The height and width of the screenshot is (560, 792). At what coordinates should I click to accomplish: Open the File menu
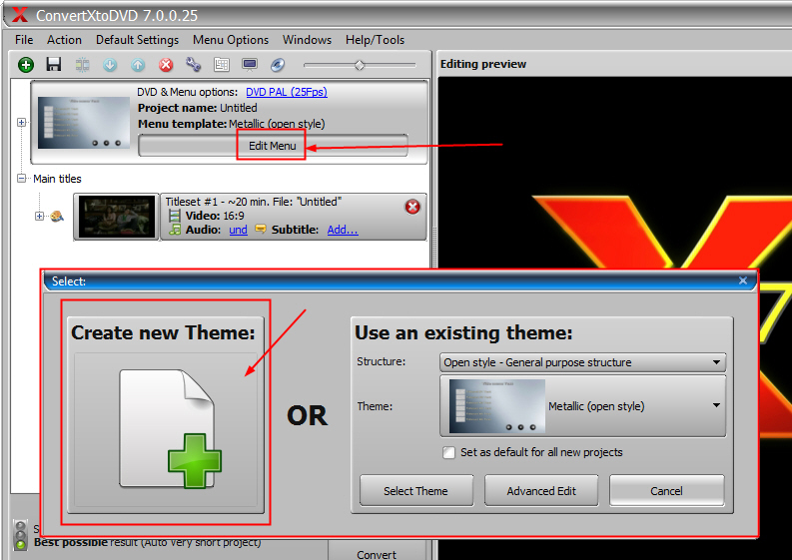24,39
